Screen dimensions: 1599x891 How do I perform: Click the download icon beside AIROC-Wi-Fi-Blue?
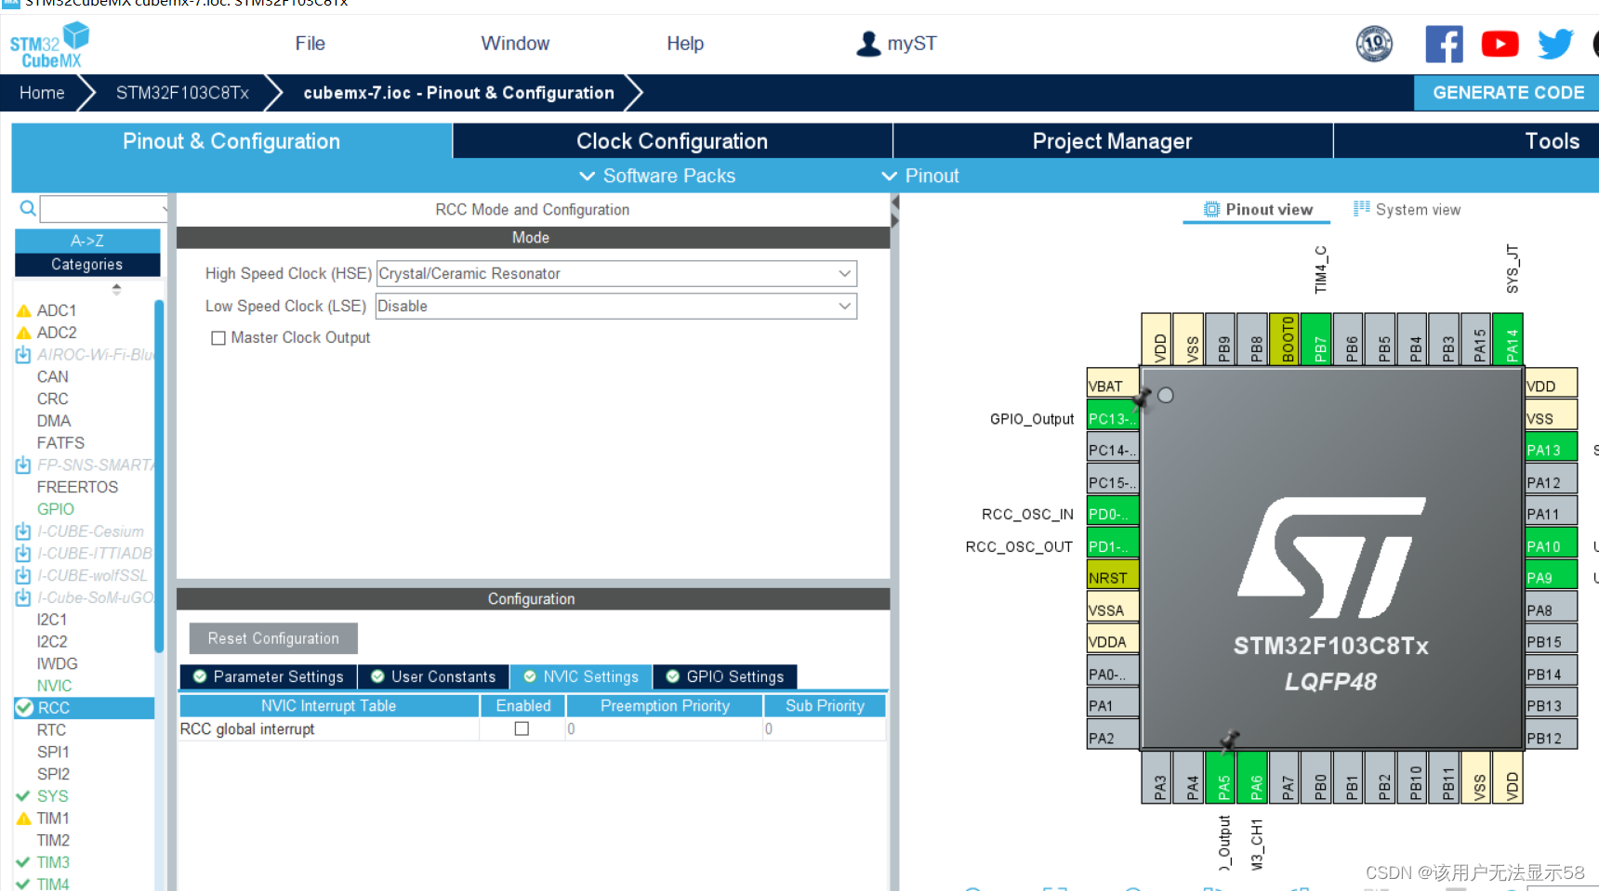[23, 355]
